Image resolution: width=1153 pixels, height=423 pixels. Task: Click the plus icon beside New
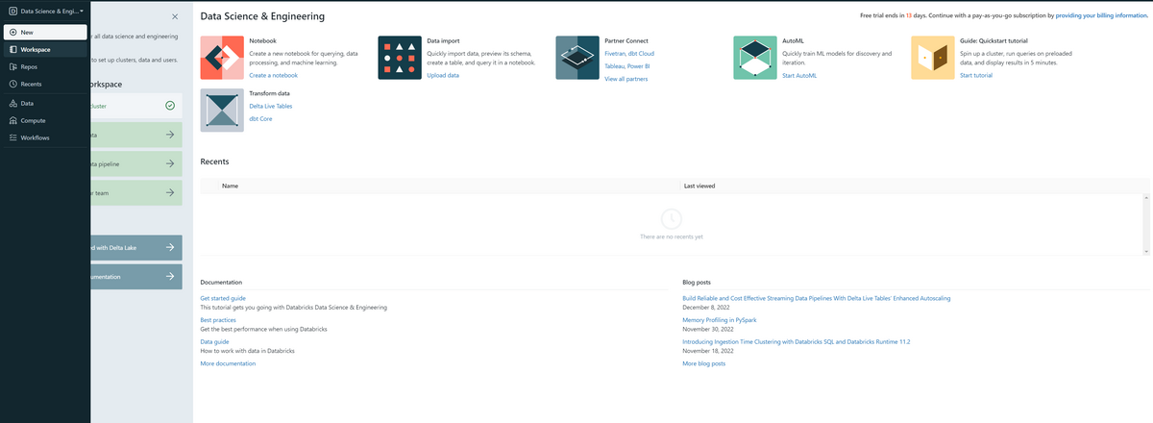12,32
